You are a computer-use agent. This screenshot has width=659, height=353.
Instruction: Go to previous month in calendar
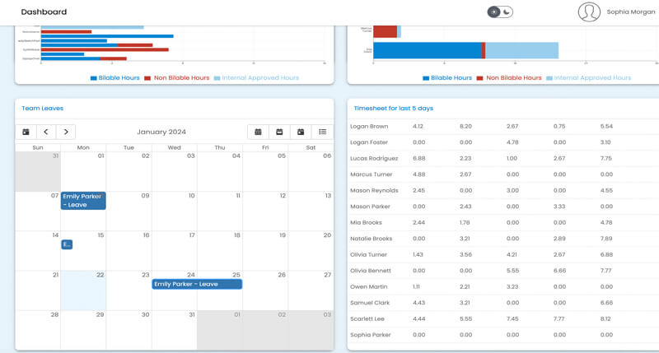(46, 132)
